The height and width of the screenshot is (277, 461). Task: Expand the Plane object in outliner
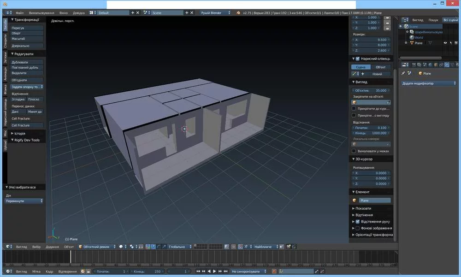coord(406,43)
